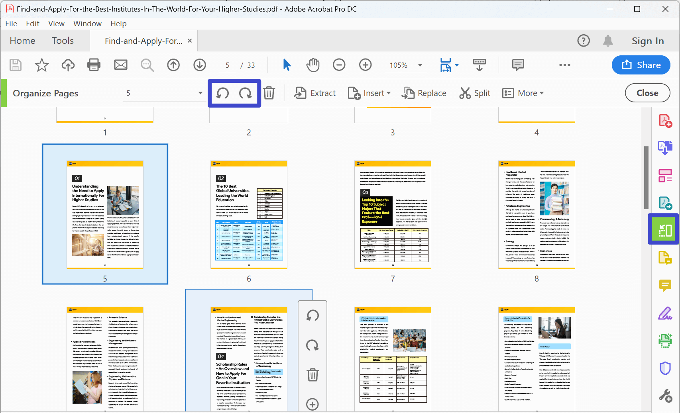Rotate page 5 clockwise
This screenshot has width=680, height=413.
coord(246,93)
